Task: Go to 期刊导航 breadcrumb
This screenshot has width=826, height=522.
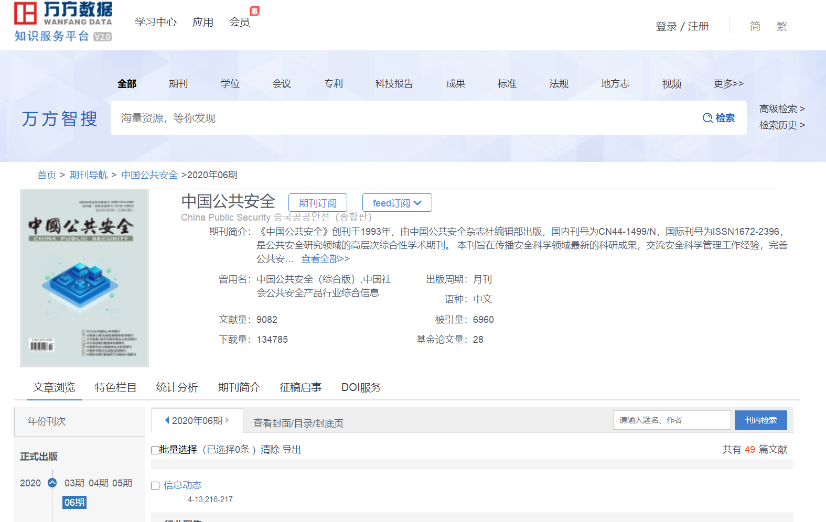Action: point(89,175)
